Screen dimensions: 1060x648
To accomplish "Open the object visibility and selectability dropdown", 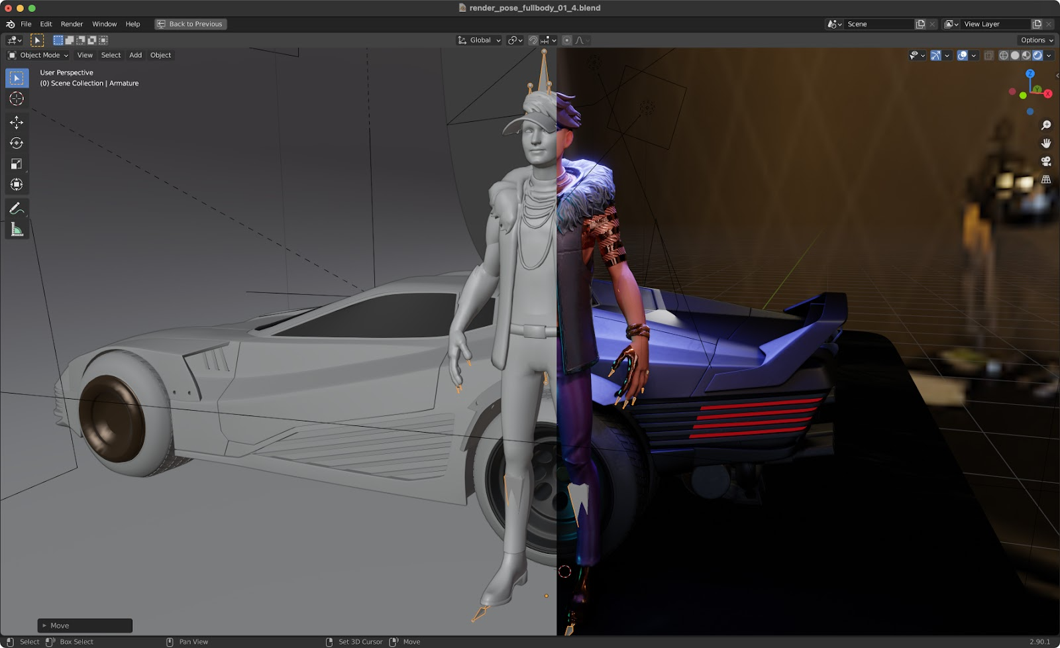I will 918,56.
